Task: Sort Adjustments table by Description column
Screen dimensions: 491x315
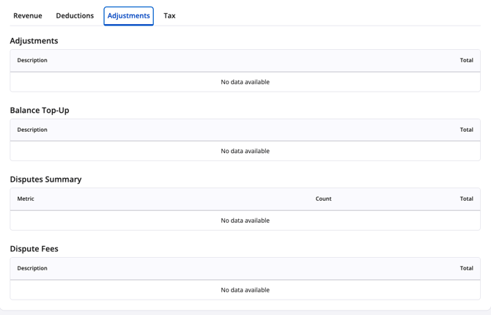Action: pos(32,60)
